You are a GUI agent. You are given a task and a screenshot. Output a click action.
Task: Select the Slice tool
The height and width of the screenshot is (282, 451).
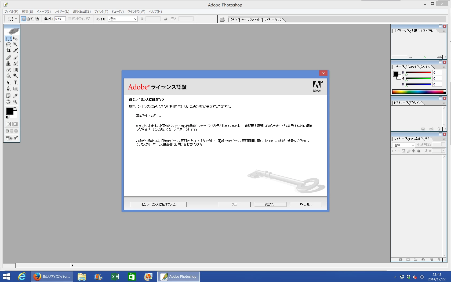point(15,50)
